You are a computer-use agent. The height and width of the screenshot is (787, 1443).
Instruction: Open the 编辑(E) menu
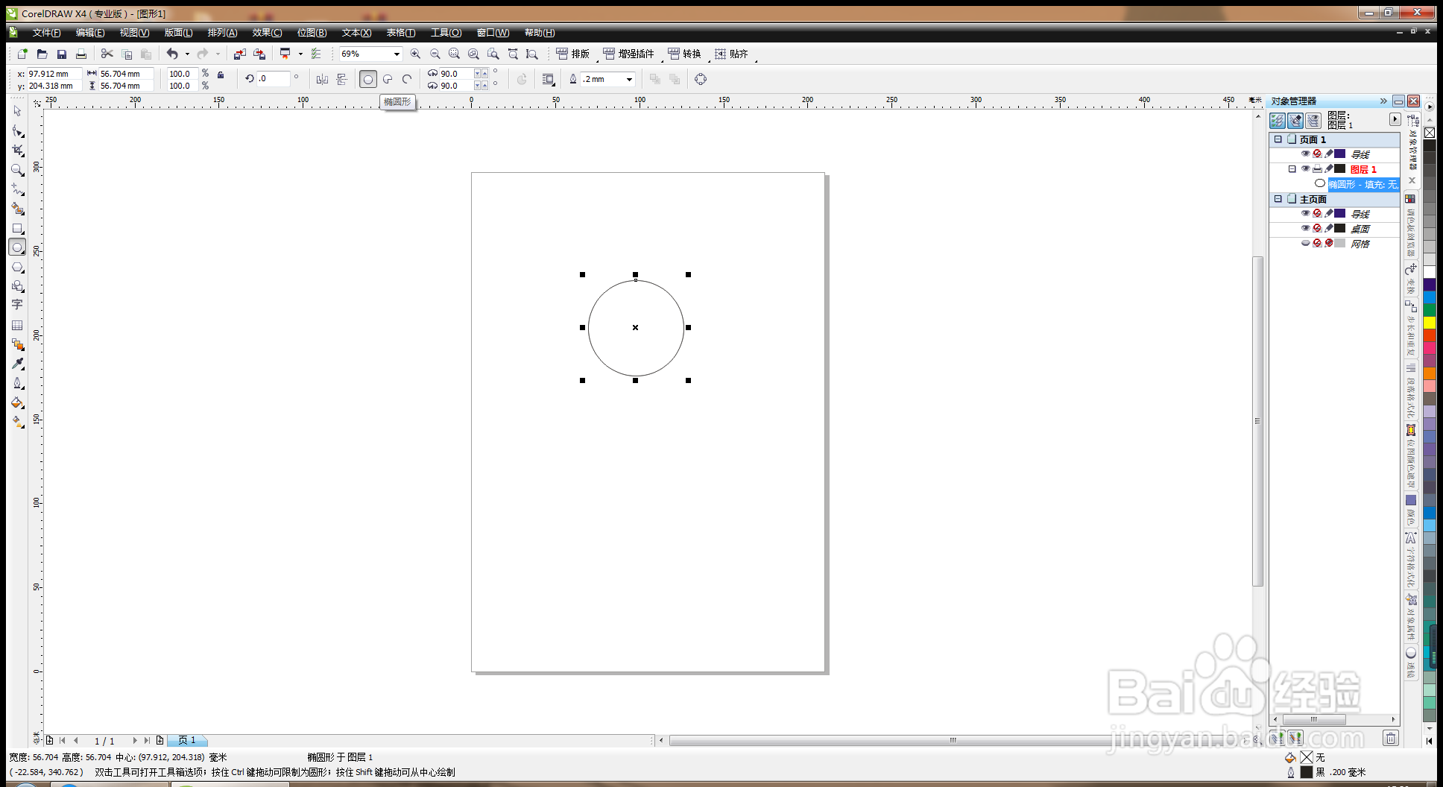point(89,33)
